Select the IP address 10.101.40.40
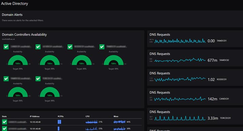Image resolution: width=243 pixels, height=131 pixels. [35, 129]
